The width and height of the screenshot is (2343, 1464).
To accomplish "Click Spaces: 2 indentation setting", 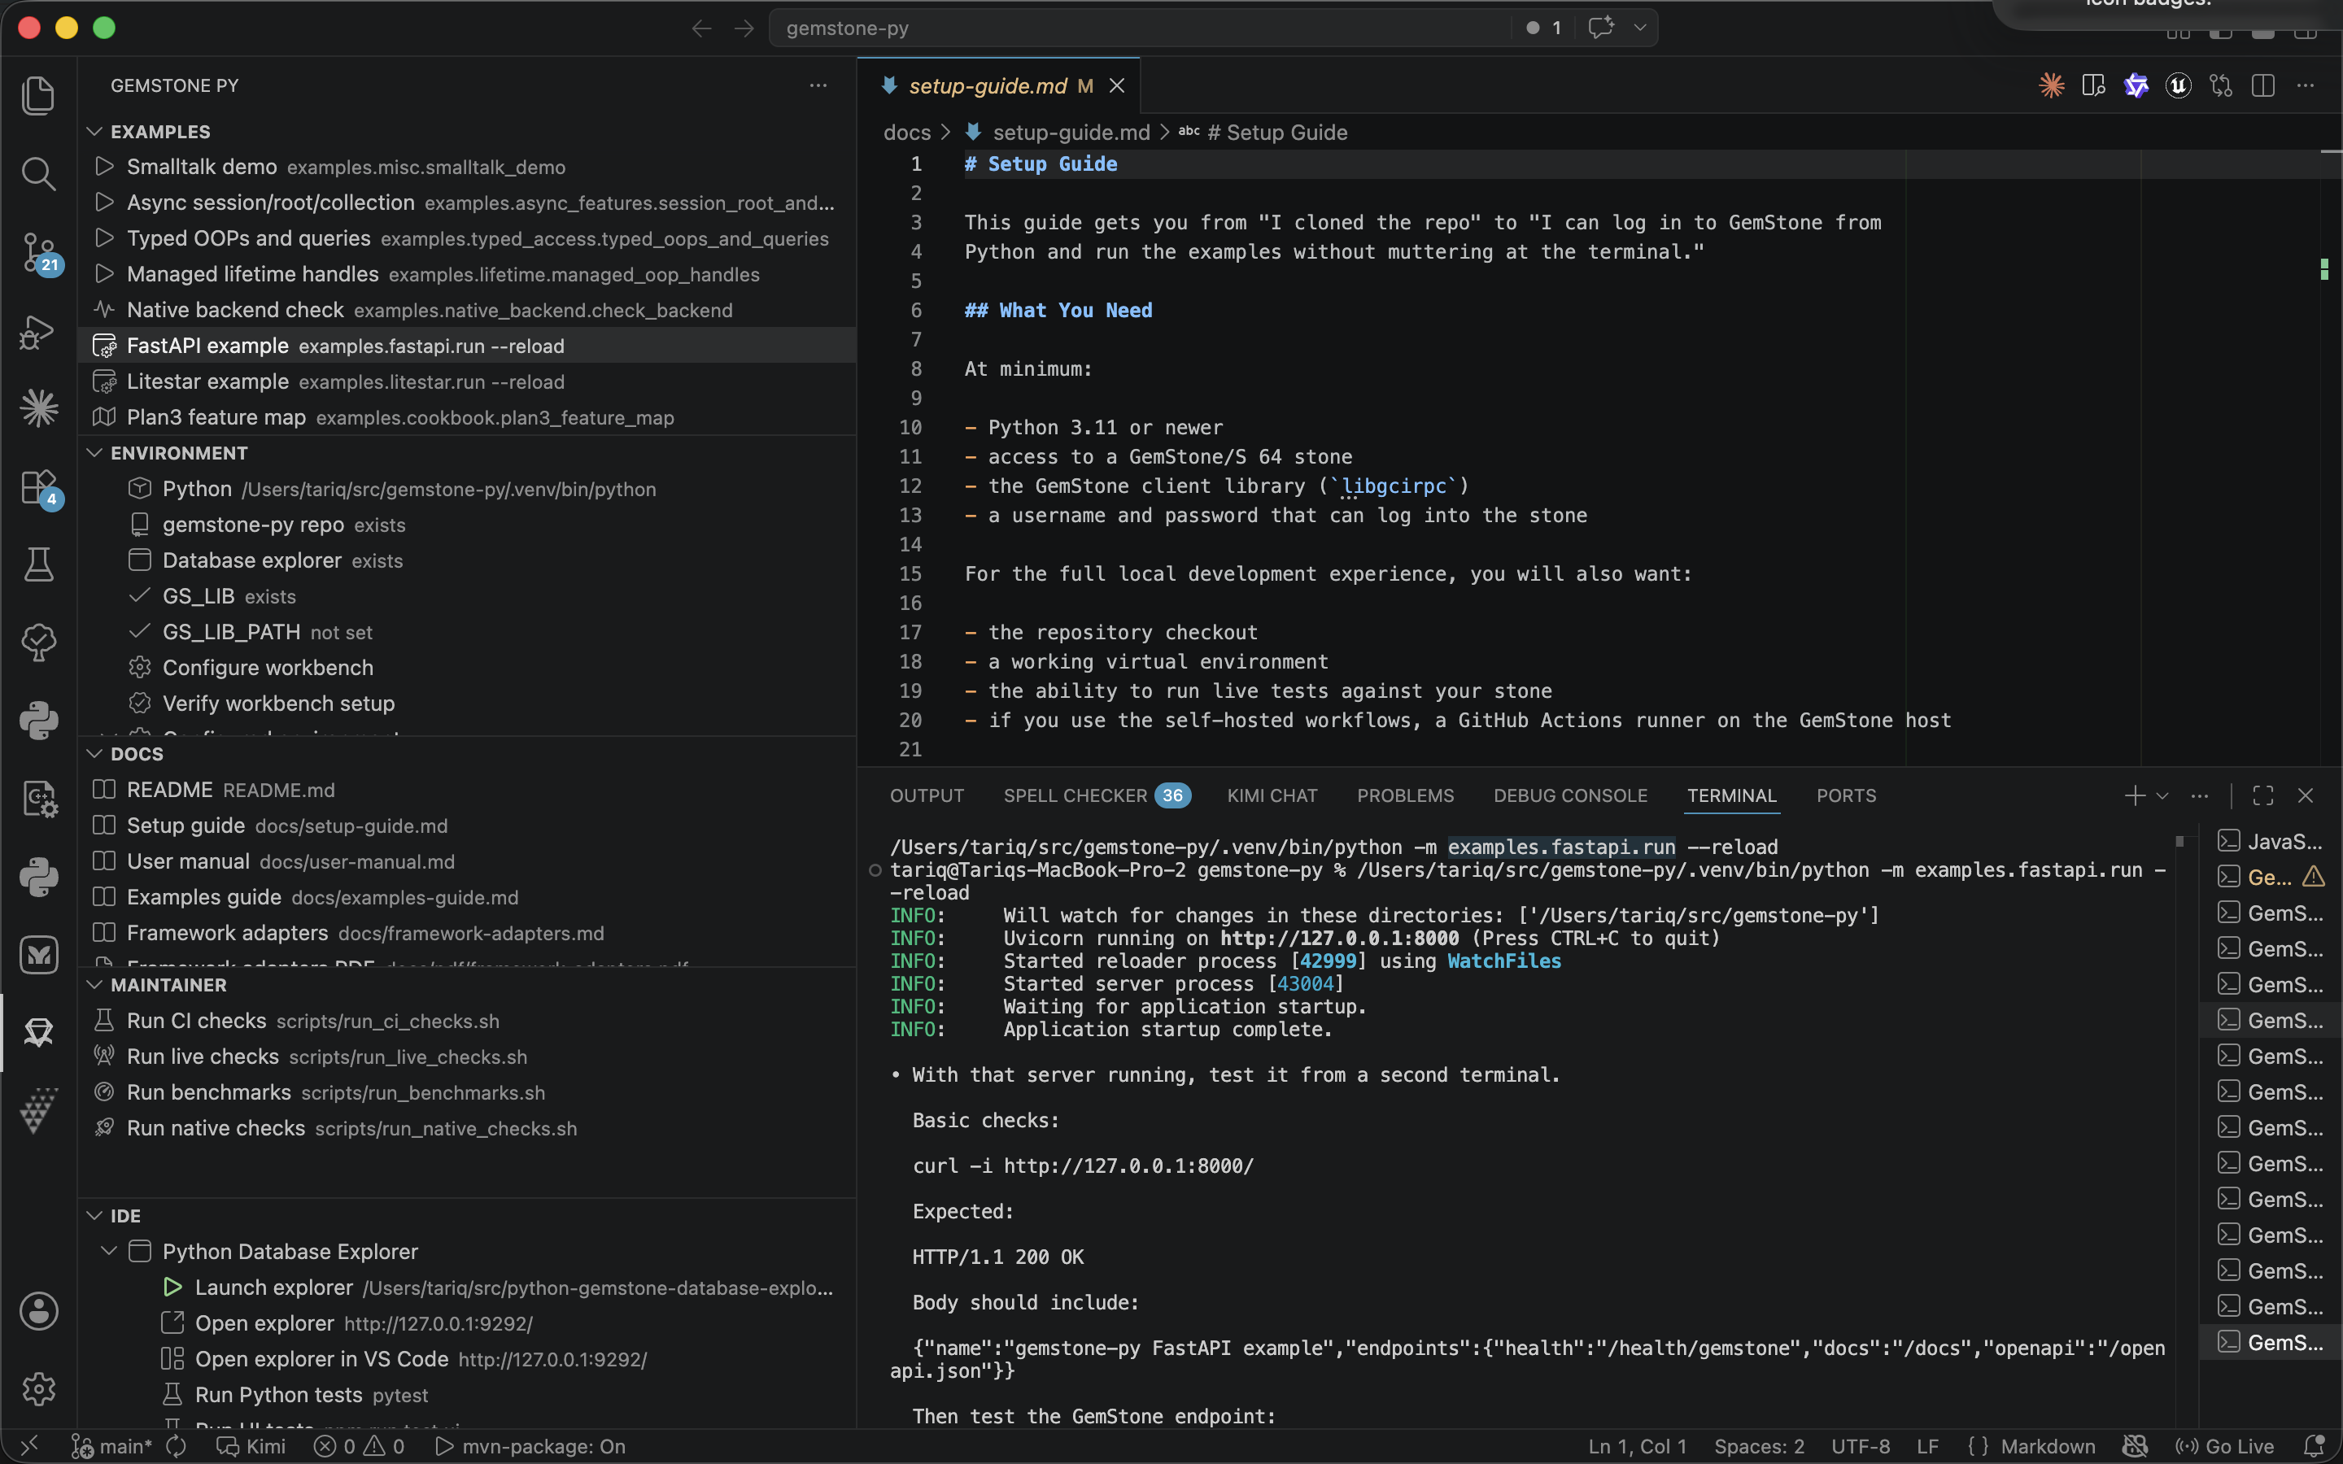I will (x=1759, y=1447).
